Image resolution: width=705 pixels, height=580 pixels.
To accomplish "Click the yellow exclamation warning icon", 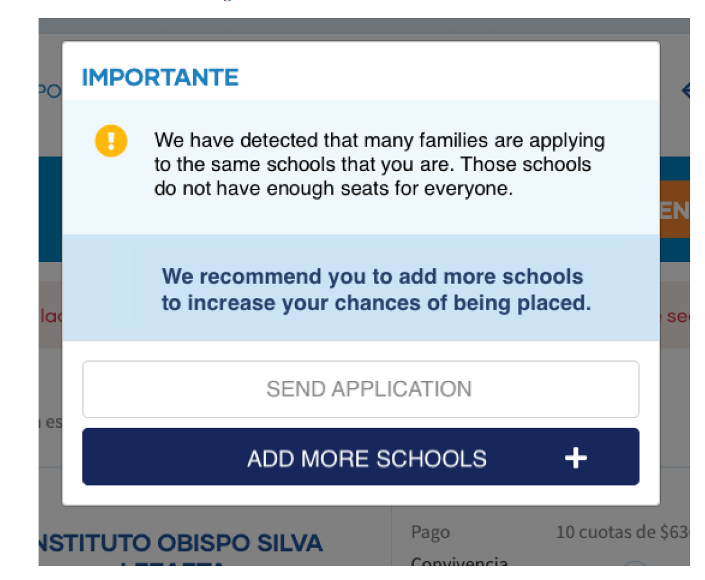I will coord(111,141).
